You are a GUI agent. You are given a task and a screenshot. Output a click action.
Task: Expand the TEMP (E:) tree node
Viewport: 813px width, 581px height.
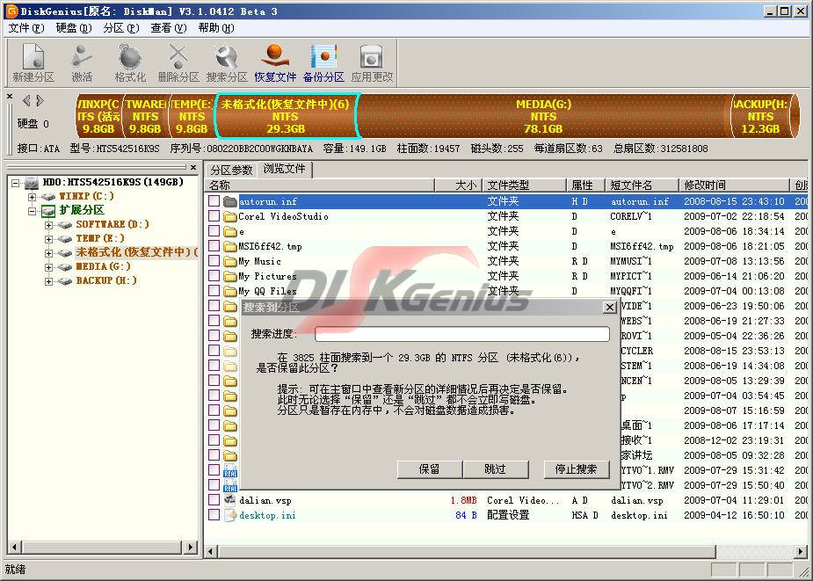tap(48, 239)
